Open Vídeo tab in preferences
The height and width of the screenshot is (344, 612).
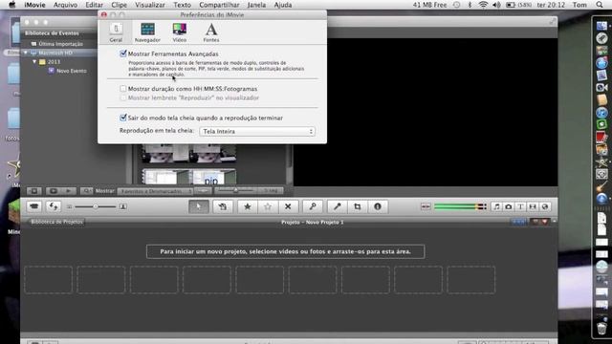(x=180, y=32)
